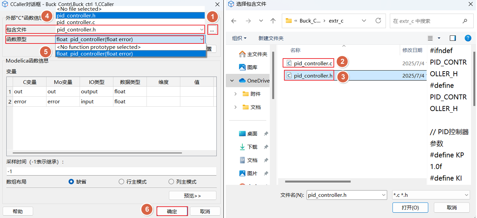Click cube icon in CCaller dialog title

(x=5, y=4)
